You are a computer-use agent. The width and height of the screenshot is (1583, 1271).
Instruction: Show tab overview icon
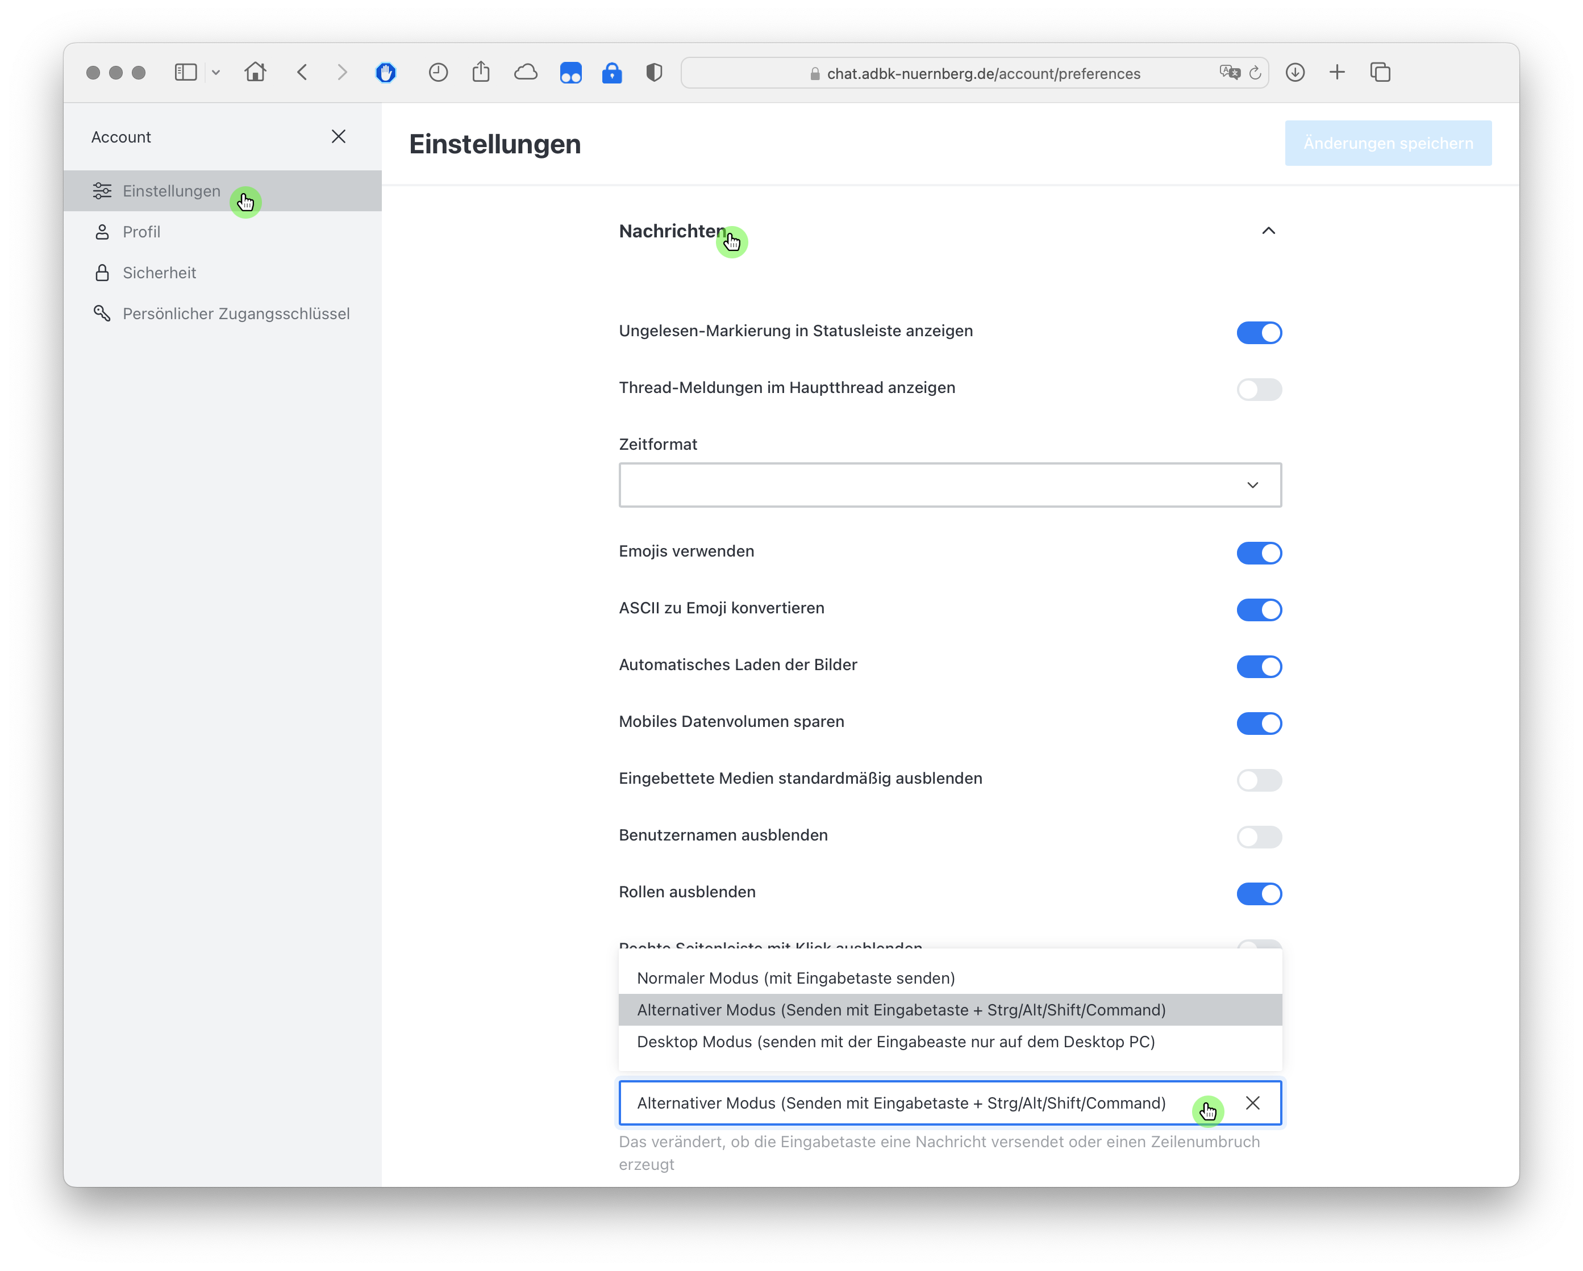1380,72
